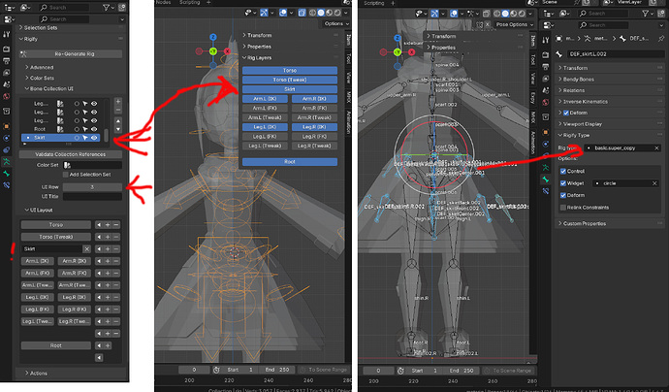Click the Z axis on middle viewport gizmo
669x392 pixels.
(213, 37)
